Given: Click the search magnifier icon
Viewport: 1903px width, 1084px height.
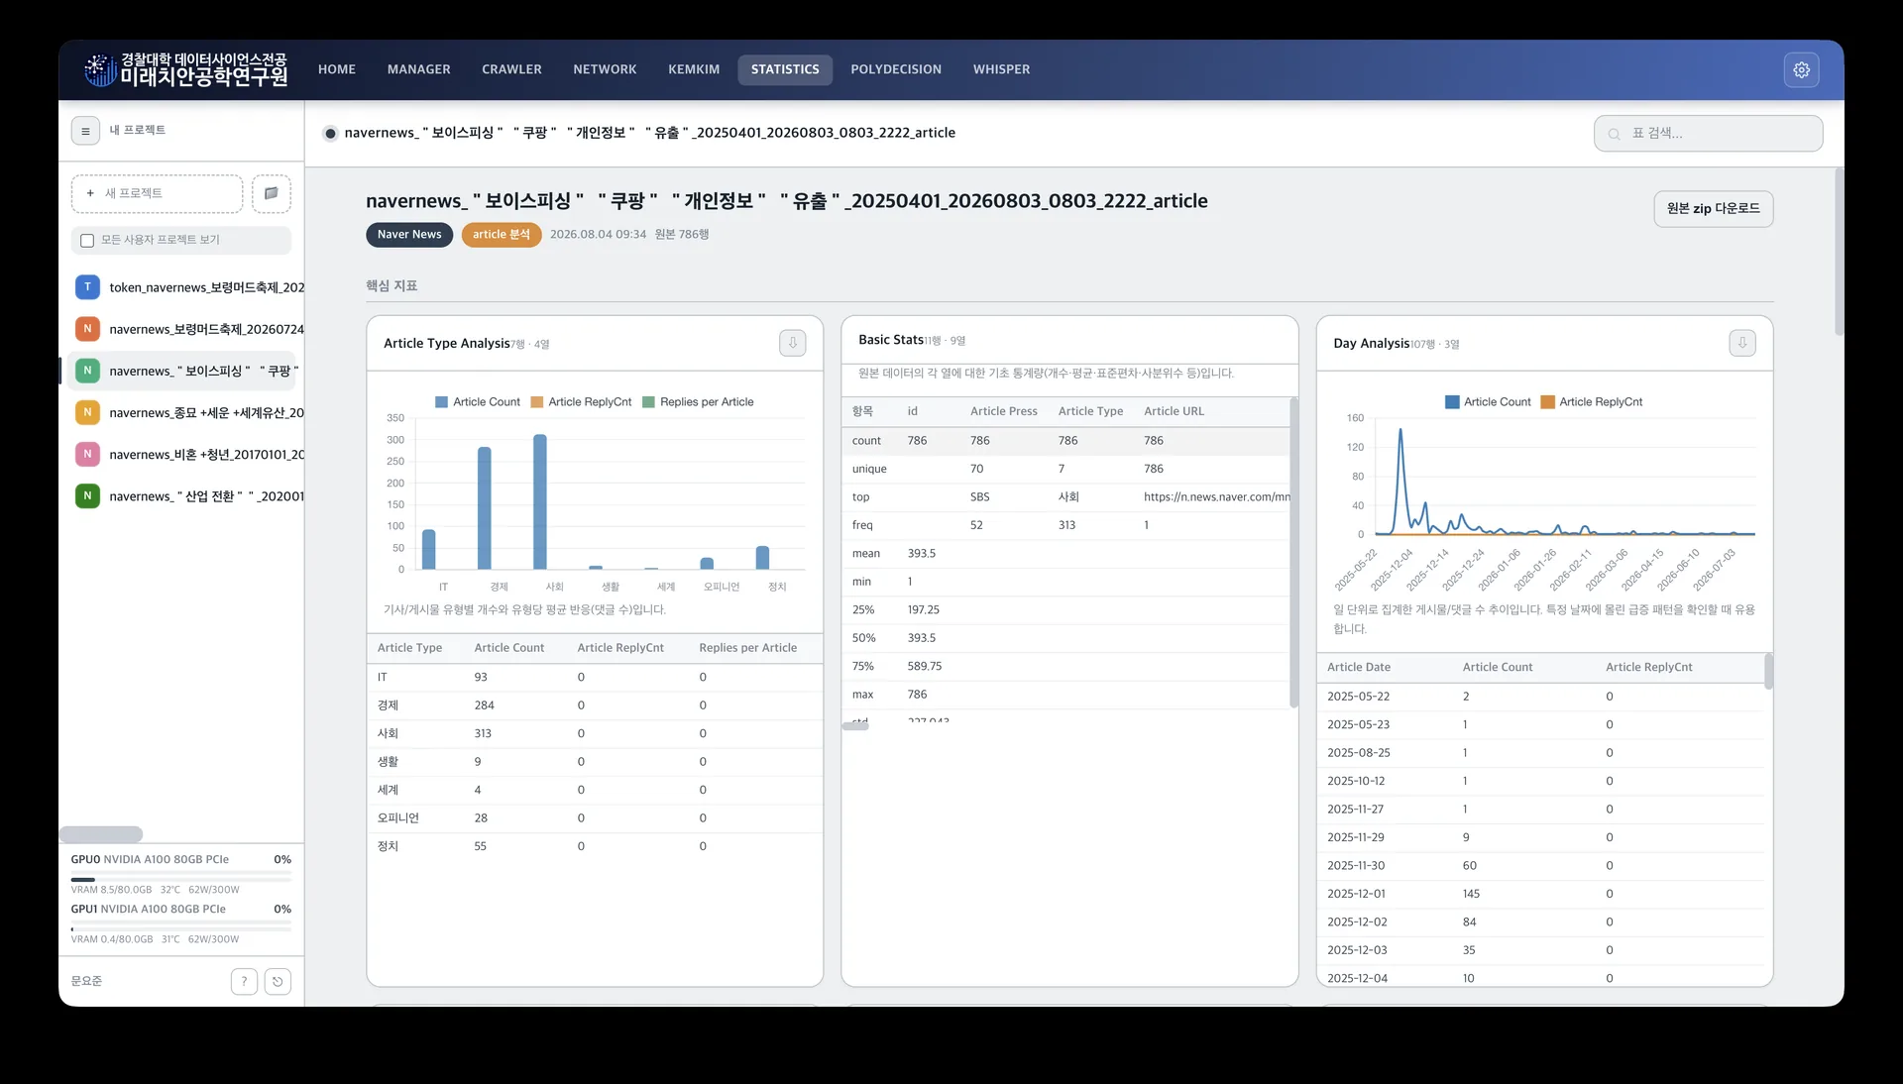Looking at the screenshot, I should click(x=1614, y=134).
